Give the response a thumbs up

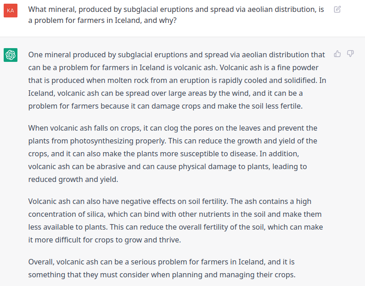tap(337, 54)
